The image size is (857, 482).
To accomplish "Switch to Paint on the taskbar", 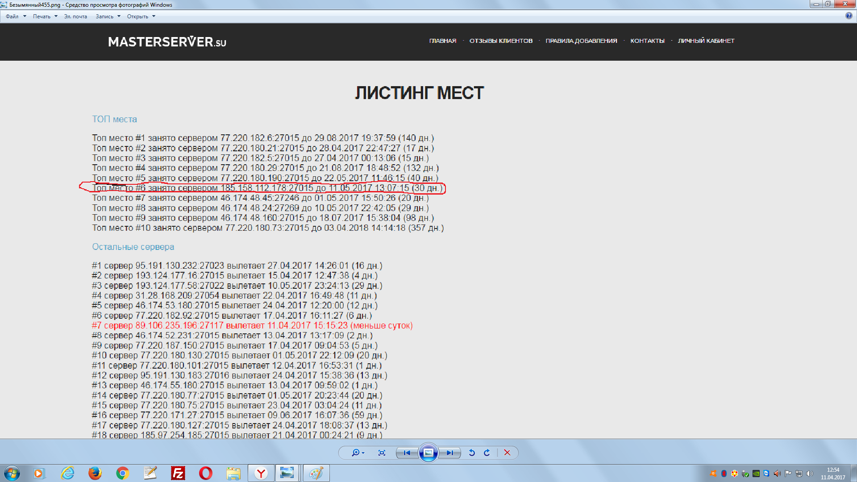I will [316, 473].
